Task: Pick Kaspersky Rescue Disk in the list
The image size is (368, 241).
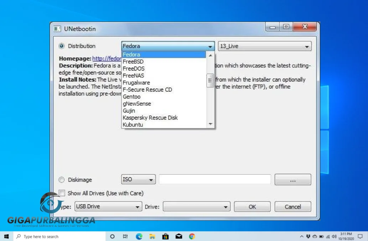Action: (150, 117)
